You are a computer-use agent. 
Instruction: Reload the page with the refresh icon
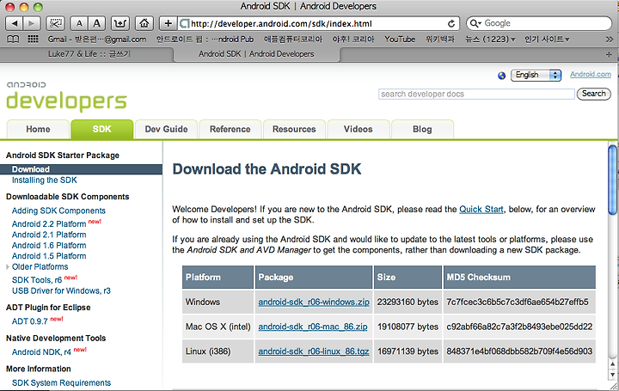coord(450,24)
